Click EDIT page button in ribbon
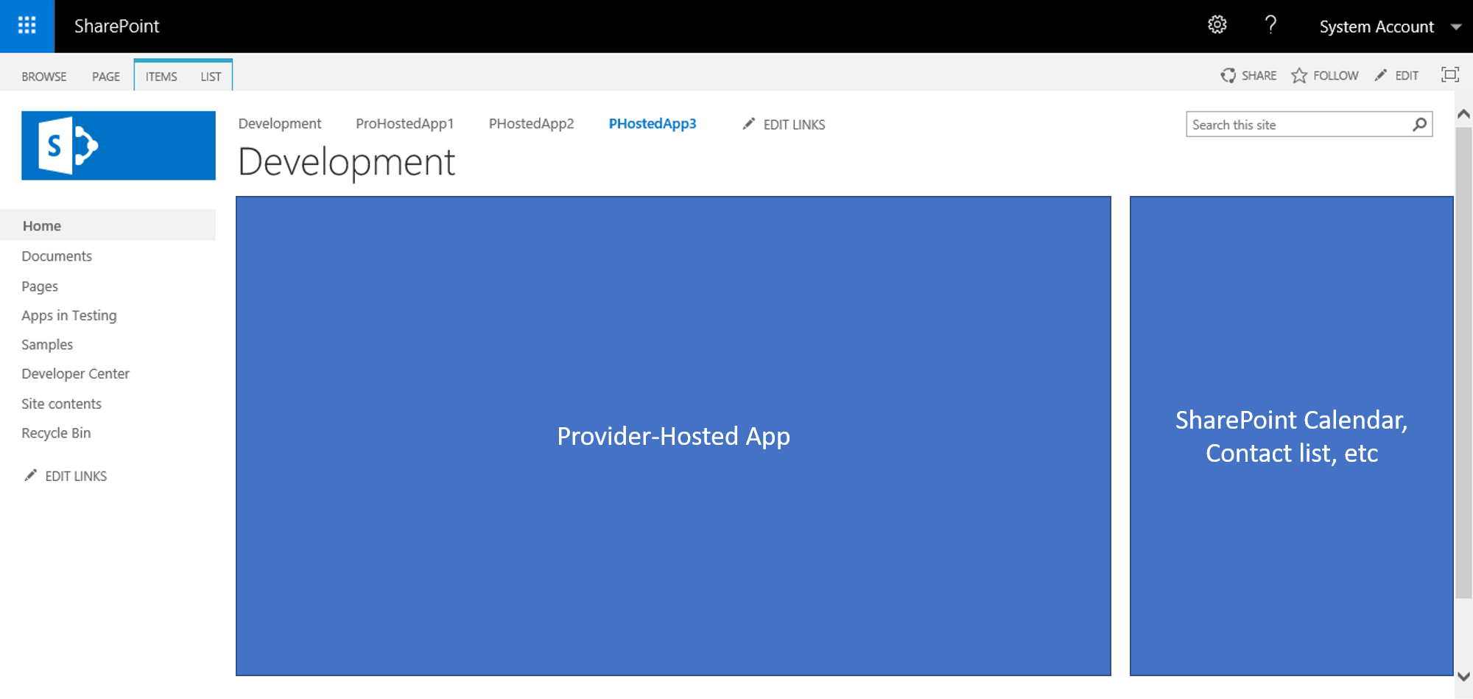This screenshot has height=699, width=1473. (x=1396, y=75)
